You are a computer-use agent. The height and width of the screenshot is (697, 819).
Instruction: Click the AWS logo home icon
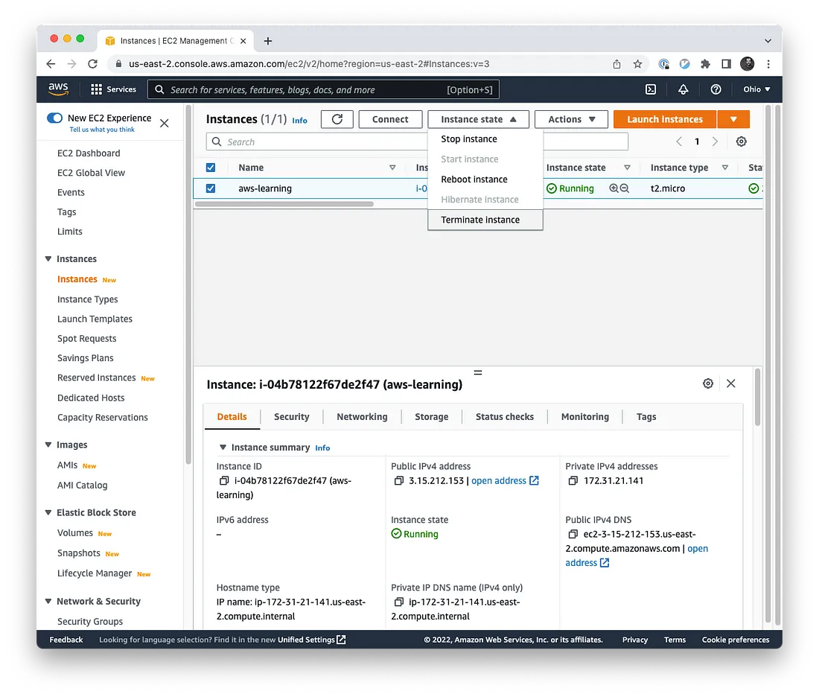[x=58, y=89]
